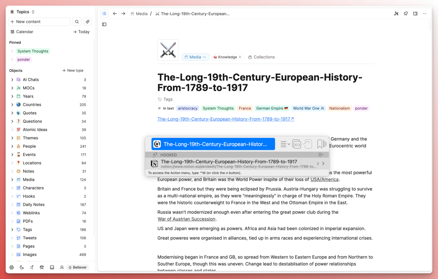
Task: Select Calendar in the sidebar
Action: [25, 32]
